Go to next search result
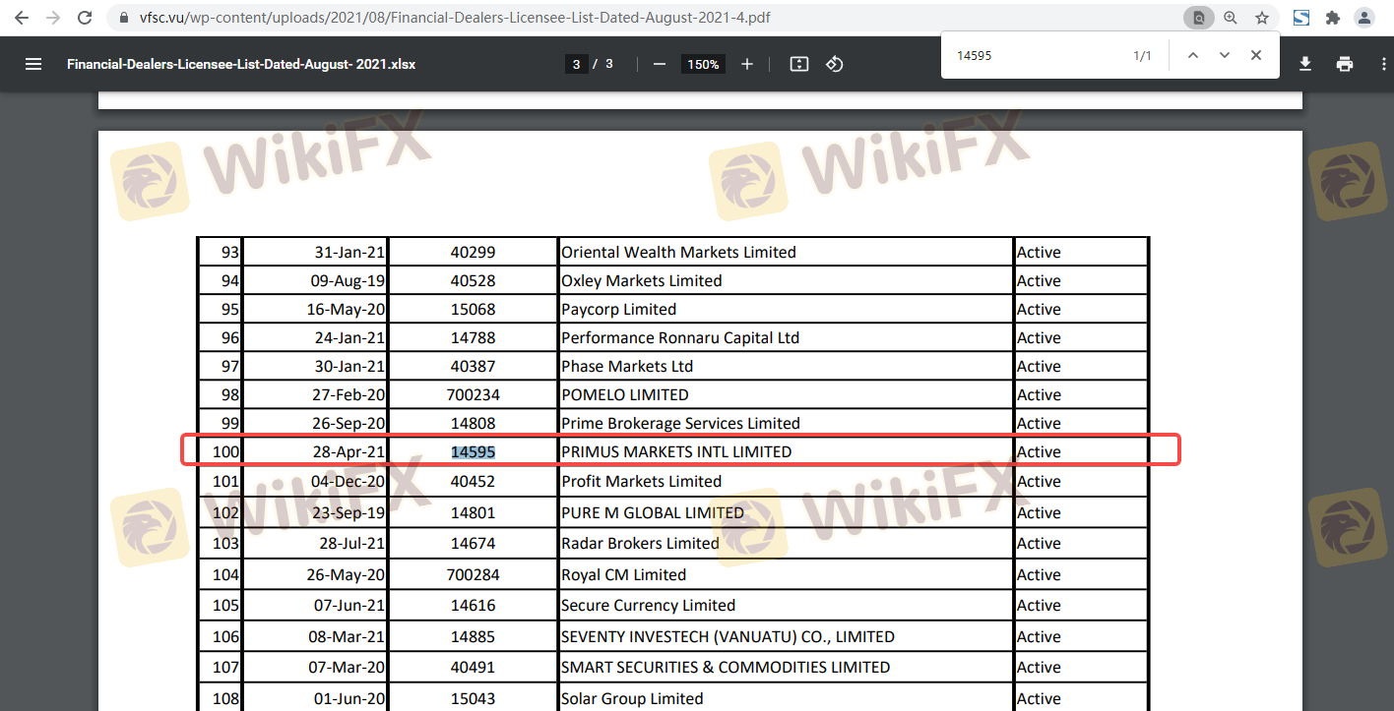The image size is (1394, 711). pyautogui.click(x=1225, y=56)
